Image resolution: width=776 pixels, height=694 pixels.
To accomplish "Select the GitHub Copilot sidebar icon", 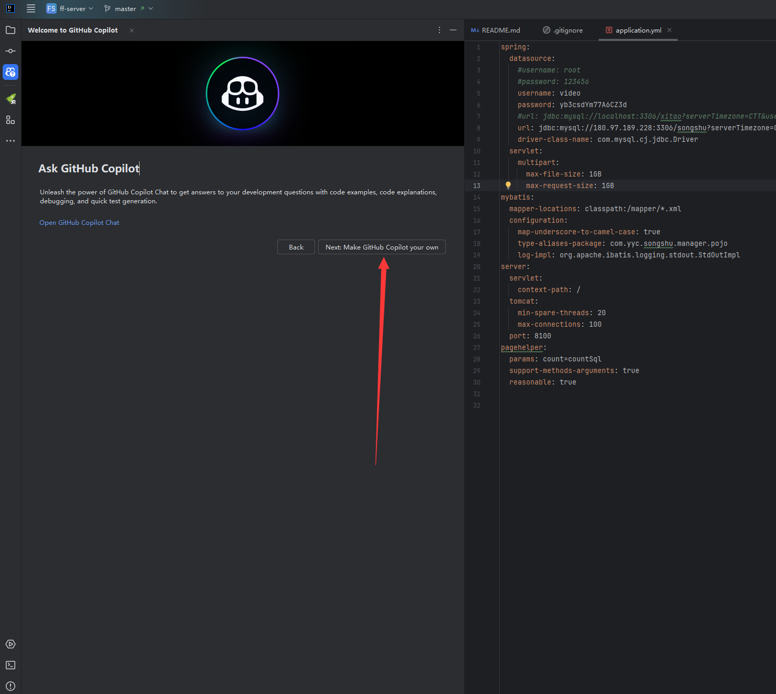I will (x=11, y=72).
